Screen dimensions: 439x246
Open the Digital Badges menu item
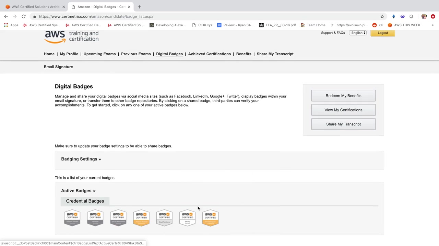click(169, 54)
